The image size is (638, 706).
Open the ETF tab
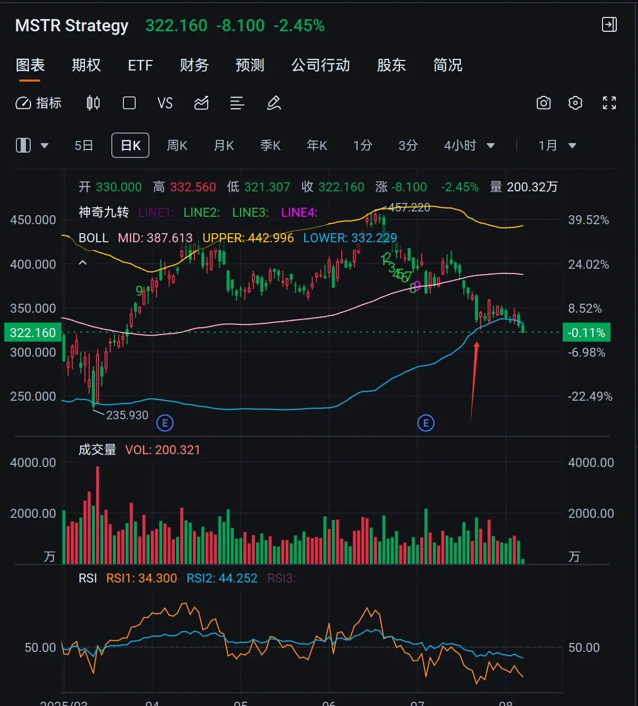tap(140, 65)
